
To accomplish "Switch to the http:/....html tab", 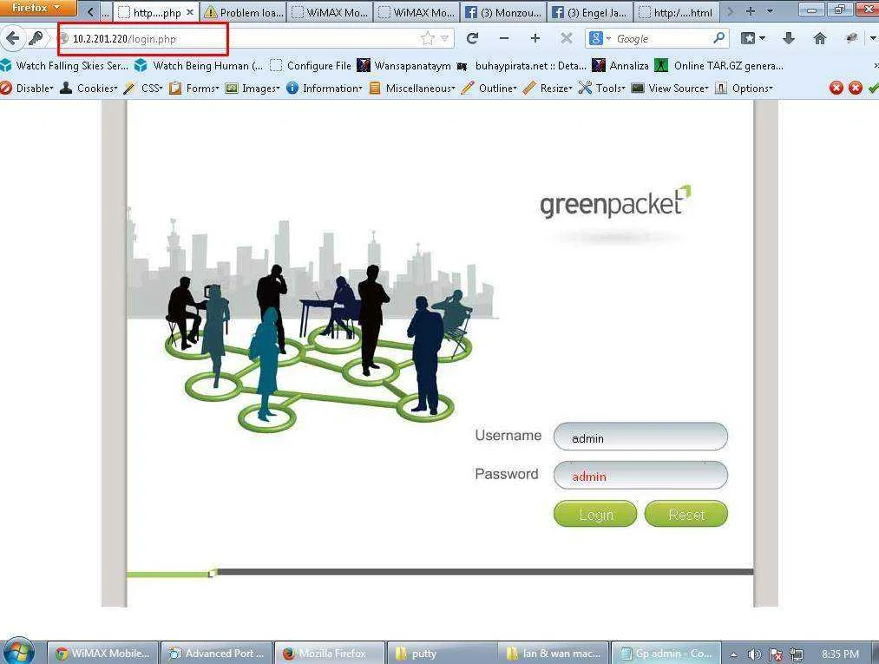I will coord(676,12).
